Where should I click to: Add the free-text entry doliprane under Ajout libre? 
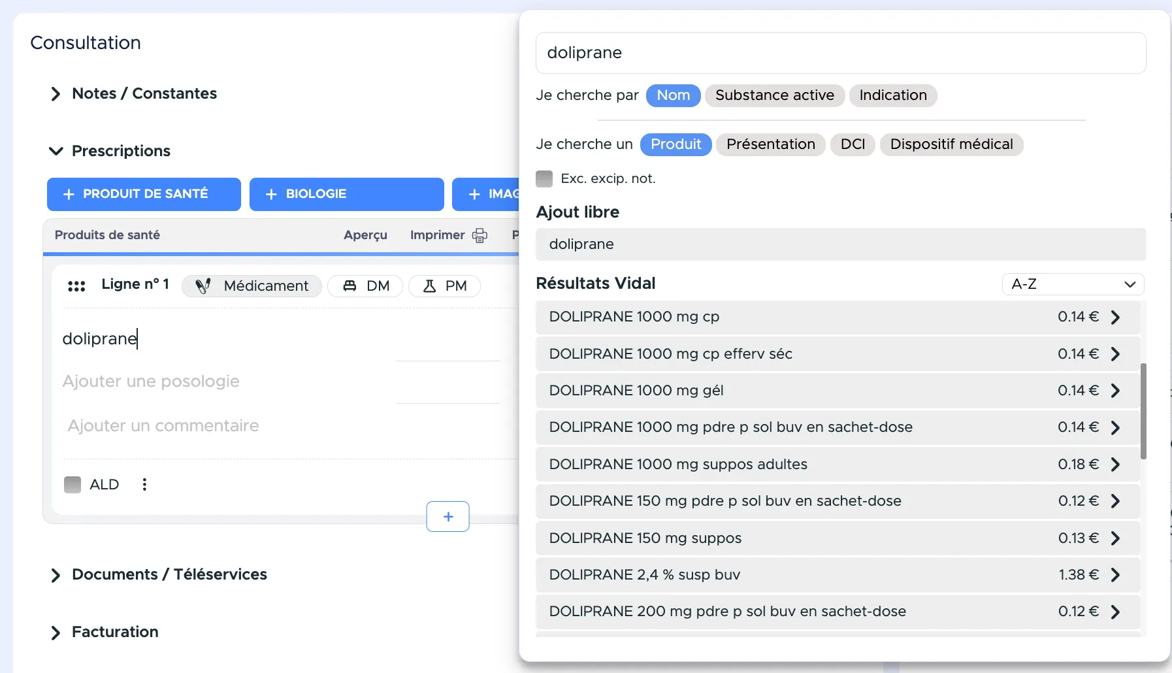(841, 244)
